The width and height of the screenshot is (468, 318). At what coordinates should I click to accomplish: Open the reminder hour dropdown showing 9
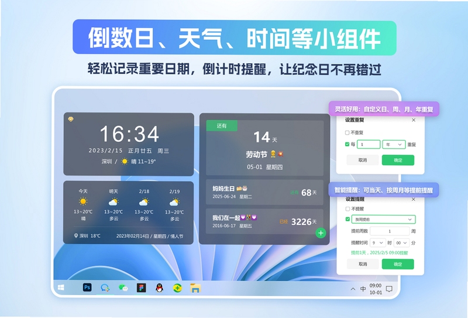click(377, 242)
